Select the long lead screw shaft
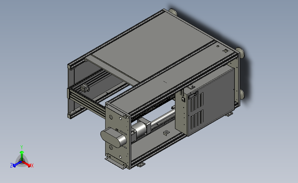This screenshot has height=183, width=298. [x=164, y=117]
